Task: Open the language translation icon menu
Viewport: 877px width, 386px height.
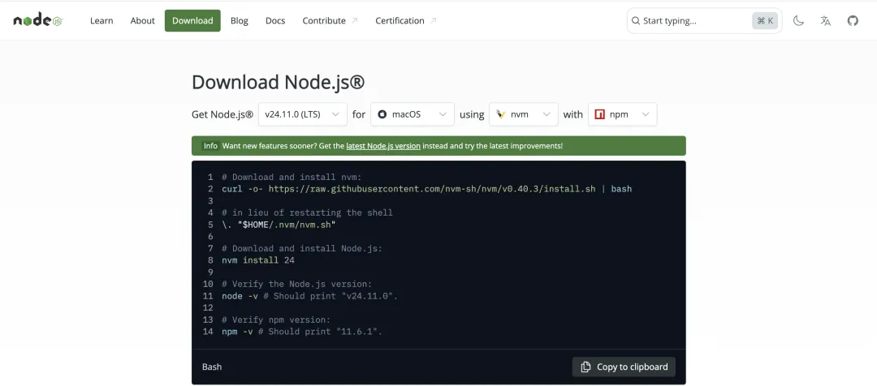Action: pos(826,20)
